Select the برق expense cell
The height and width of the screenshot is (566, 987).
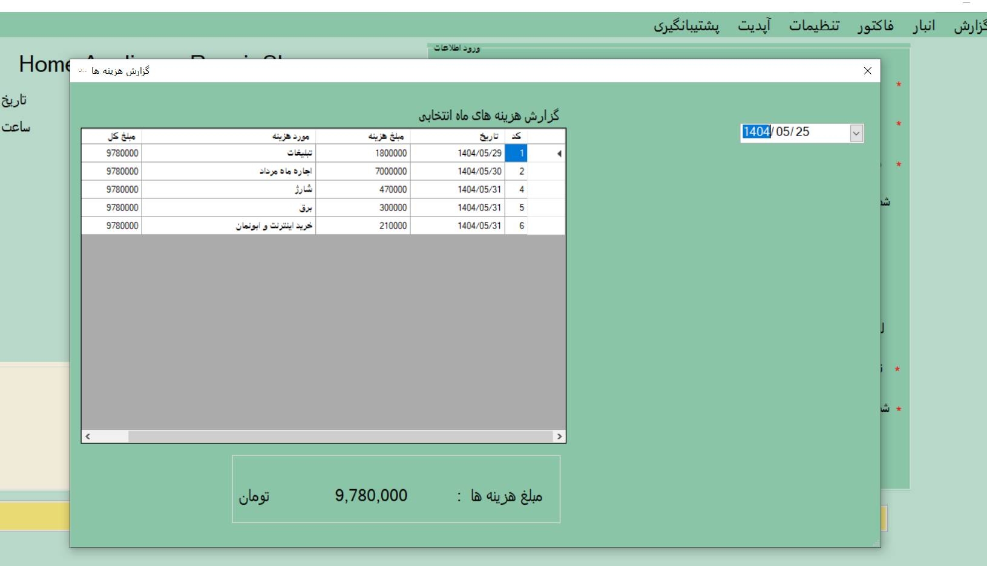pos(229,208)
